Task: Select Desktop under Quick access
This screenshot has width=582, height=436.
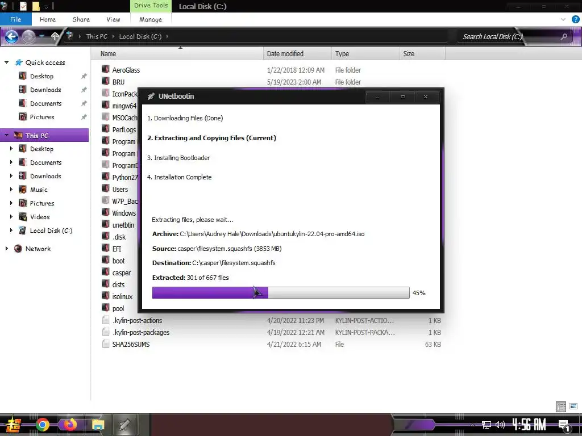Action: click(x=41, y=76)
